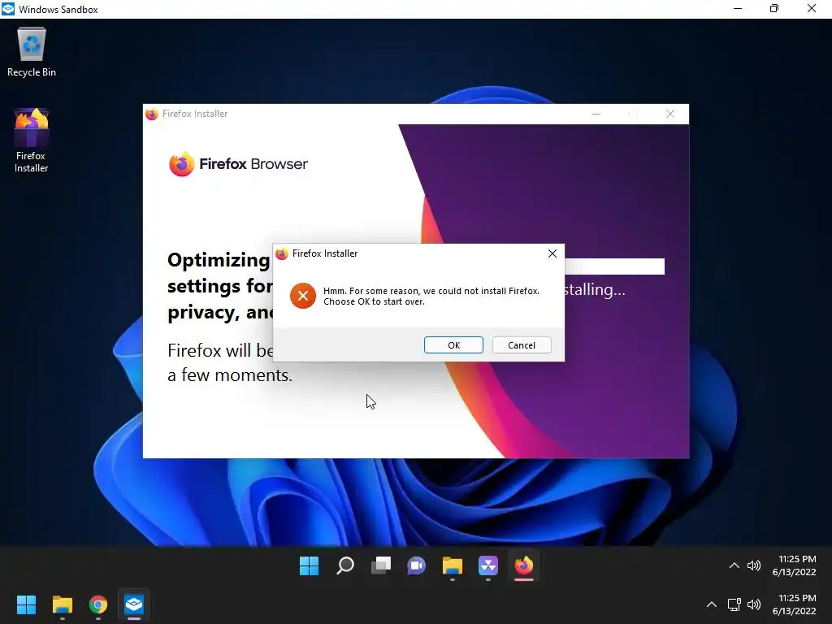Open Task View in sandbox taskbar

(381, 565)
